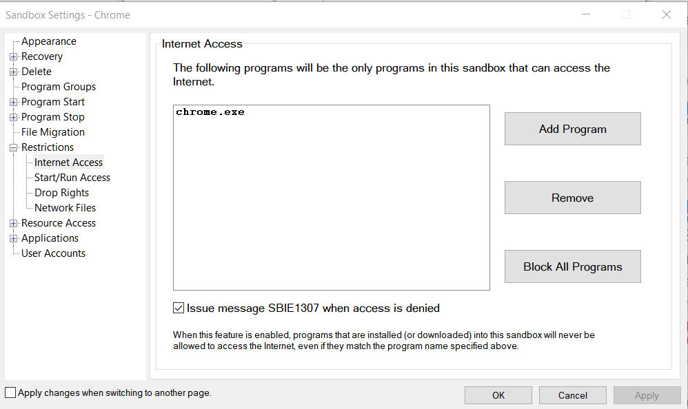Viewport: 688px width, 409px height.
Task: Open the File Migration page
Action: [x=52, y=132]
